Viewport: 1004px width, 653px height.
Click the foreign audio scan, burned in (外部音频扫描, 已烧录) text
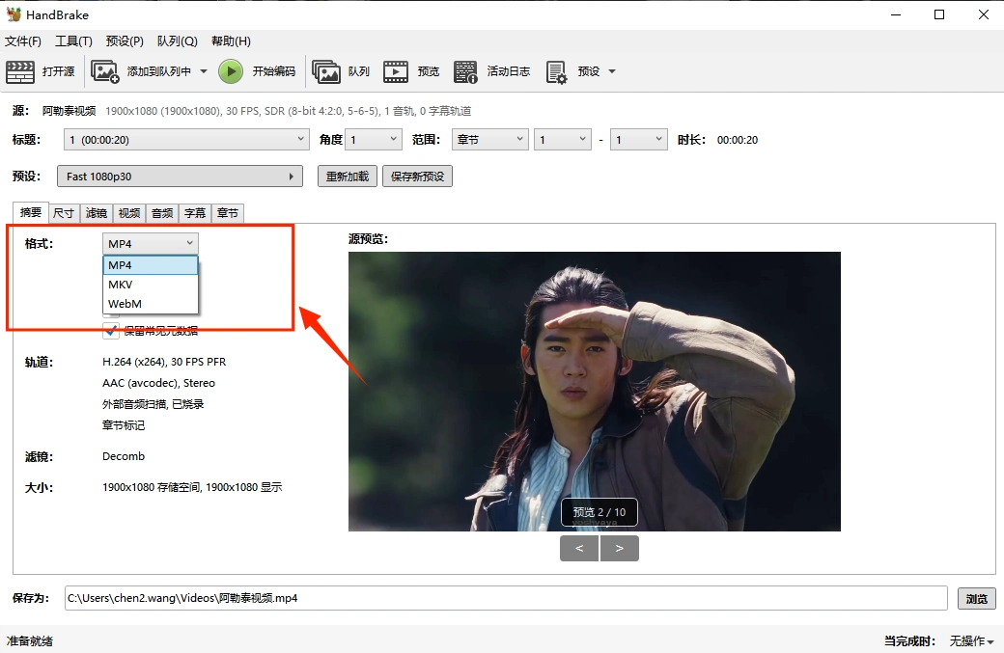[153, 404]
